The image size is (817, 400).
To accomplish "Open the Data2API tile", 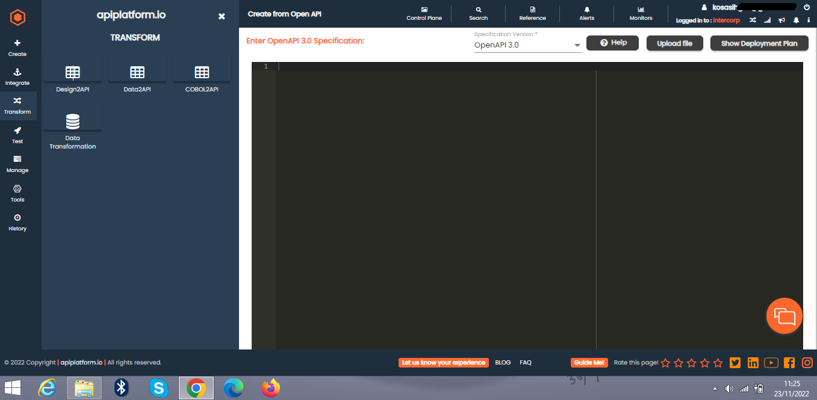I will (x=137, y=78).
